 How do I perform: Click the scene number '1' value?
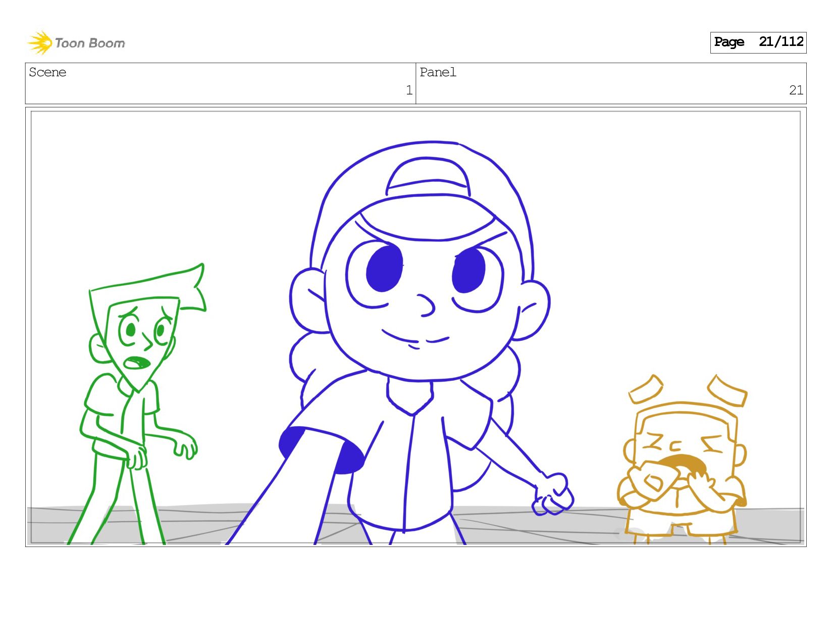coord(409,90)
